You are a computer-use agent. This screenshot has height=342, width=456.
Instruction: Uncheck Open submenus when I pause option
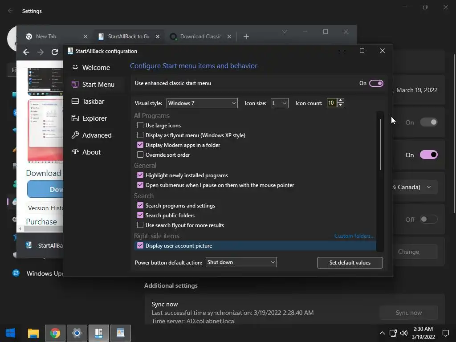coord(140,185)
